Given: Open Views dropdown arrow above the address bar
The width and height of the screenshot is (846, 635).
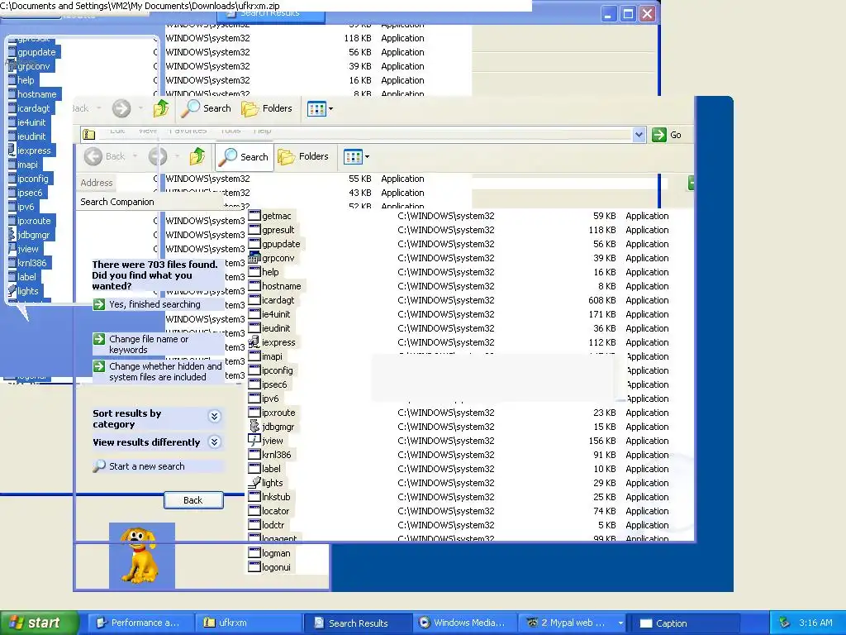Looking at the screenshot, I should coord(330,109).
